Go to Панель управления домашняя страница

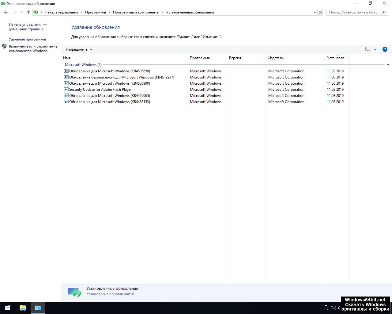click(28, 27)
